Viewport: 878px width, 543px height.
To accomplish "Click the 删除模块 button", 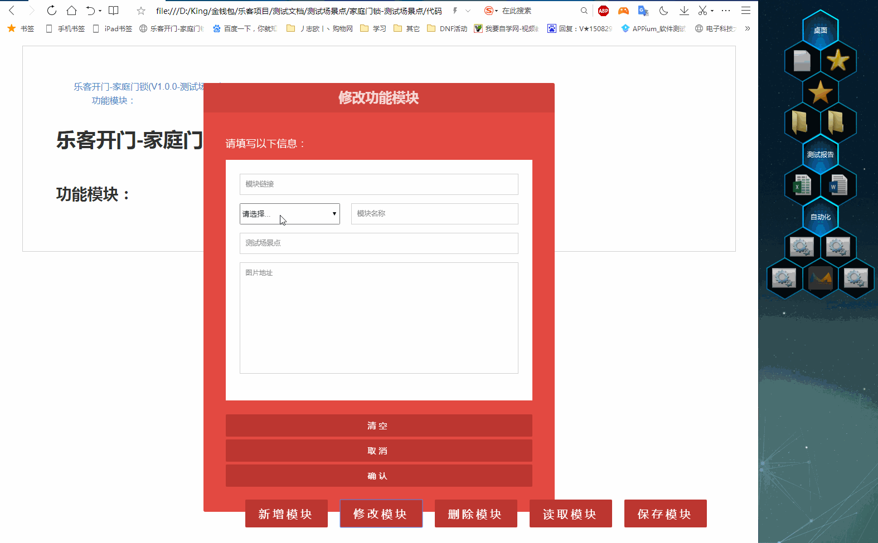I will (476, 513).
